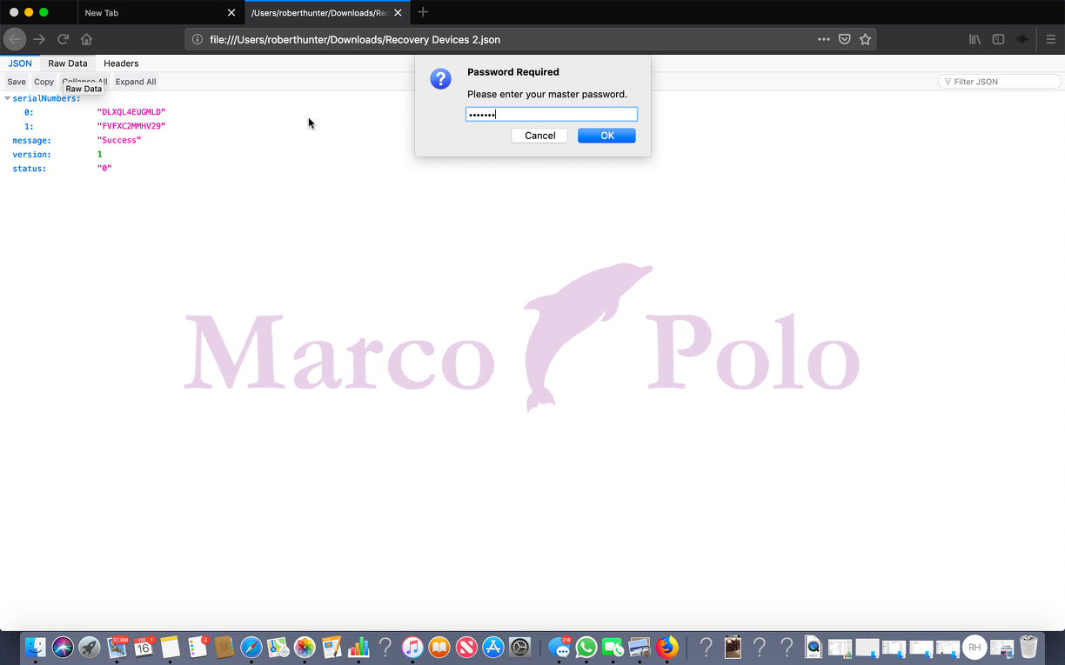Open Reminders from the Dock
Viewport: 1065px width, 665px height.
tap(198, 647)
